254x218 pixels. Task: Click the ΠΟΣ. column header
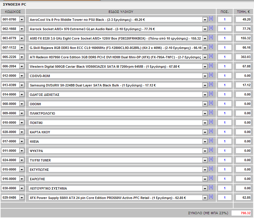[x=225, y=12]
